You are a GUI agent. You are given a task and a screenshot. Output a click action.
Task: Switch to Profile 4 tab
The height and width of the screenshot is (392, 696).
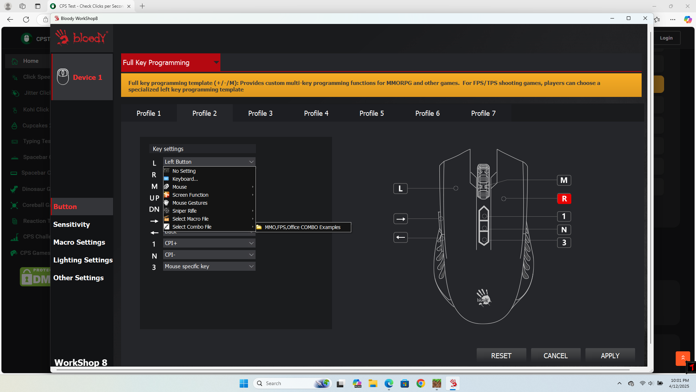click(316, 113)
